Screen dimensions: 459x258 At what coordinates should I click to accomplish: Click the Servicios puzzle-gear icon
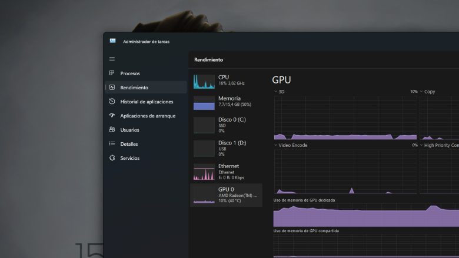112,158
